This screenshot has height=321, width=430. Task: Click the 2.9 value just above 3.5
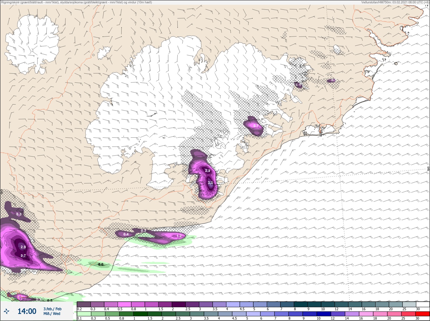(x=208, y=171)
